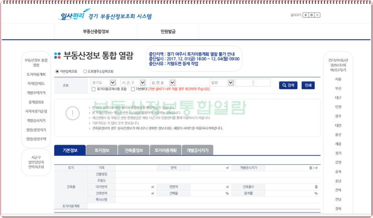
Task: Expand the 일반 lot type dropdown
Action: click(x=222, y=82)
